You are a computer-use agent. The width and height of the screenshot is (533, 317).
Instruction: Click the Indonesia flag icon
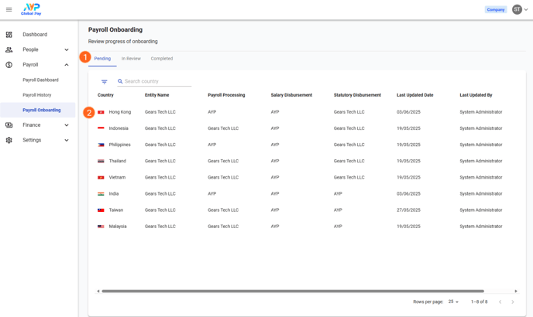pyautogui.click(x=101, y=128)
